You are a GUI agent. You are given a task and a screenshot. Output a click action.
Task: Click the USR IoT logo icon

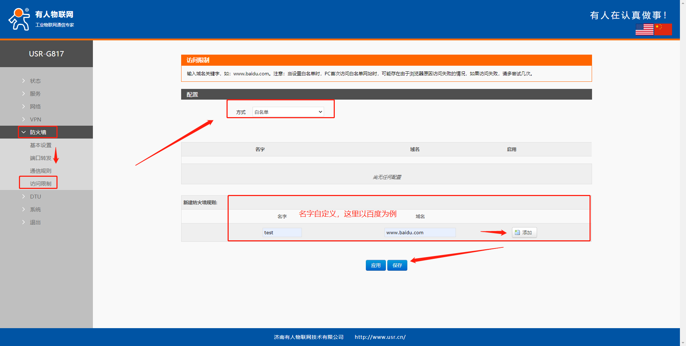pyautogui.click(x=19, y=19)
